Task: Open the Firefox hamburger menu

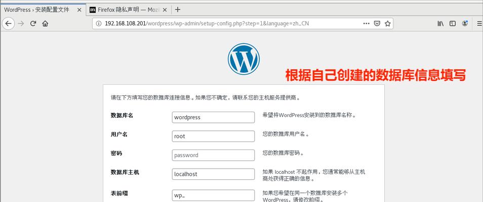Action: pyautogui.click(x=479, y=23)
